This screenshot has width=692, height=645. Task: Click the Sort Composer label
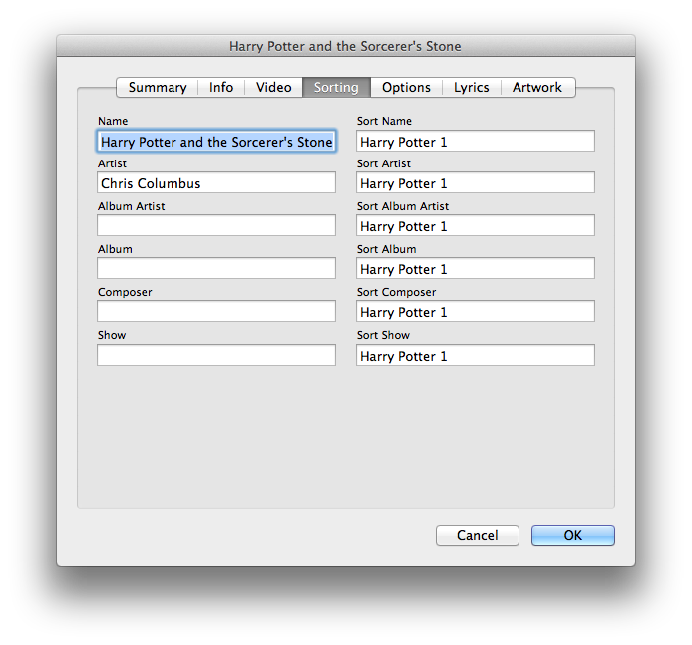pos(396,292)
